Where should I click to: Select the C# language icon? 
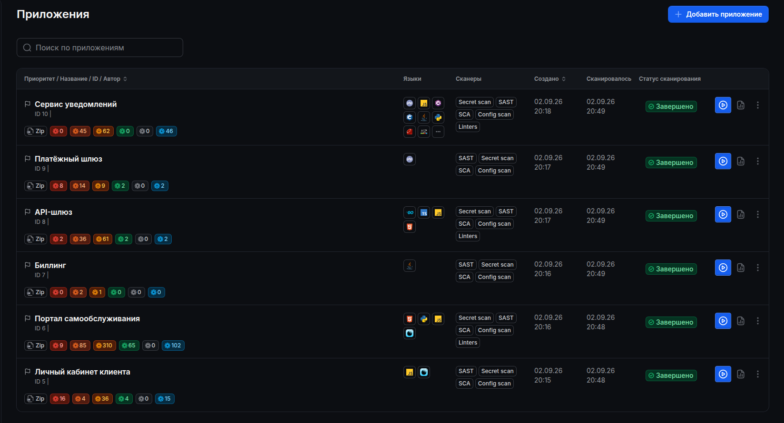[x=438, y=103]
